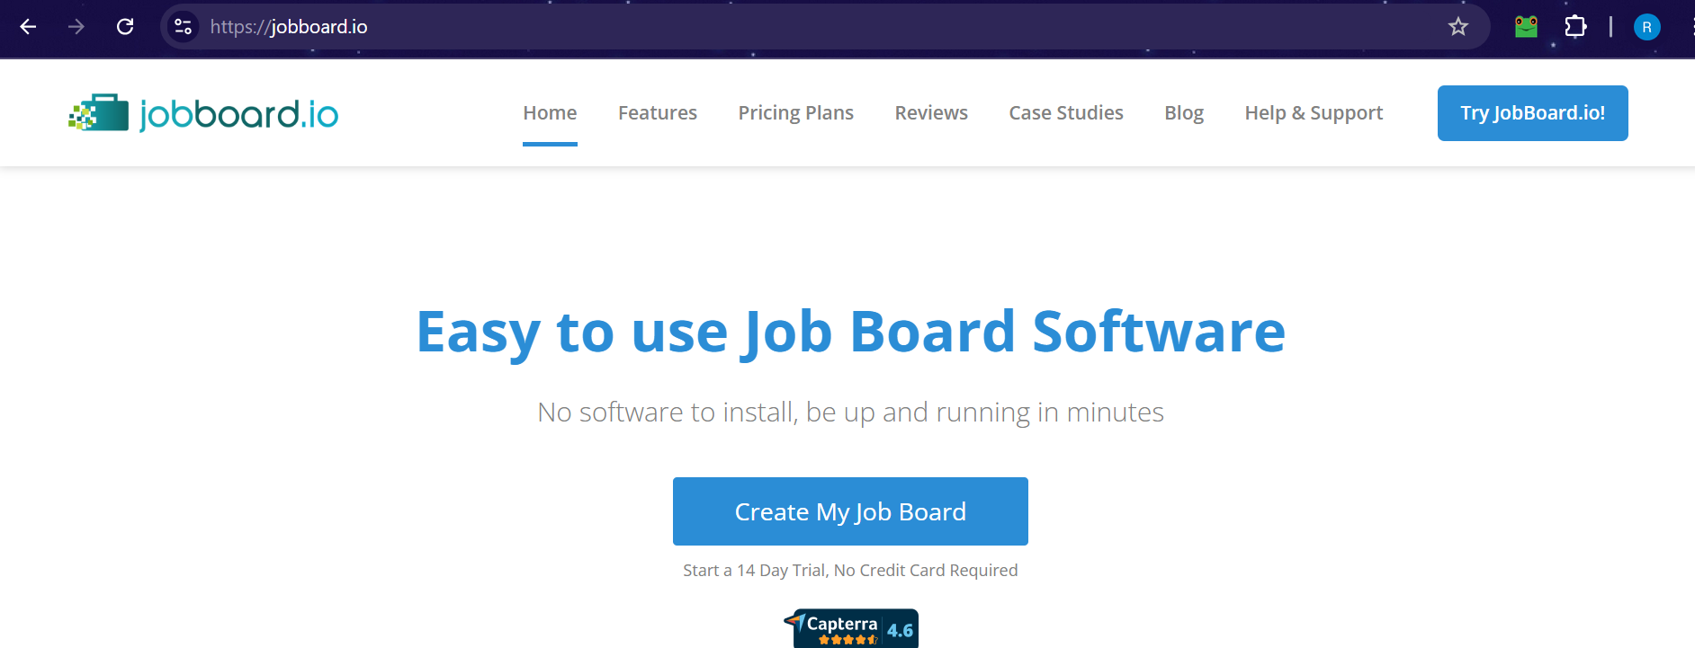Open site information icon in address bar
The height and width of the screenshot is (648, 1695).
tap(184, 27)
